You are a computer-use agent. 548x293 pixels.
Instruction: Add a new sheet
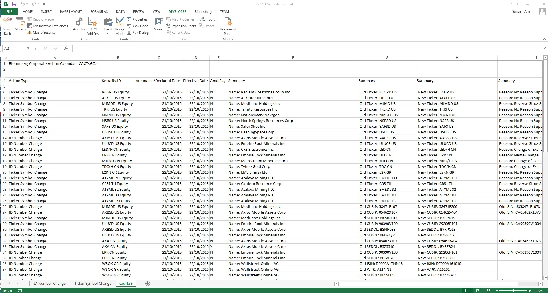click(x=148, y=283)
